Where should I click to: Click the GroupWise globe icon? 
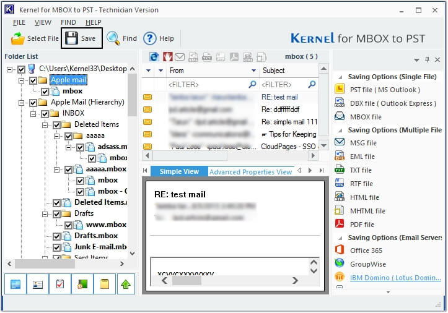coord(340,263)
